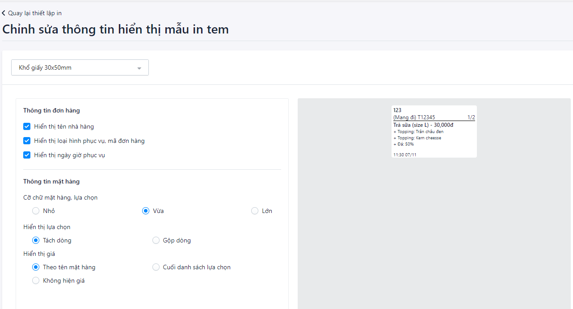The image size is (573, 309).
Task: Open the 'Khổ giấy 30x50mm' paper size dropdown
Action: 80,68
